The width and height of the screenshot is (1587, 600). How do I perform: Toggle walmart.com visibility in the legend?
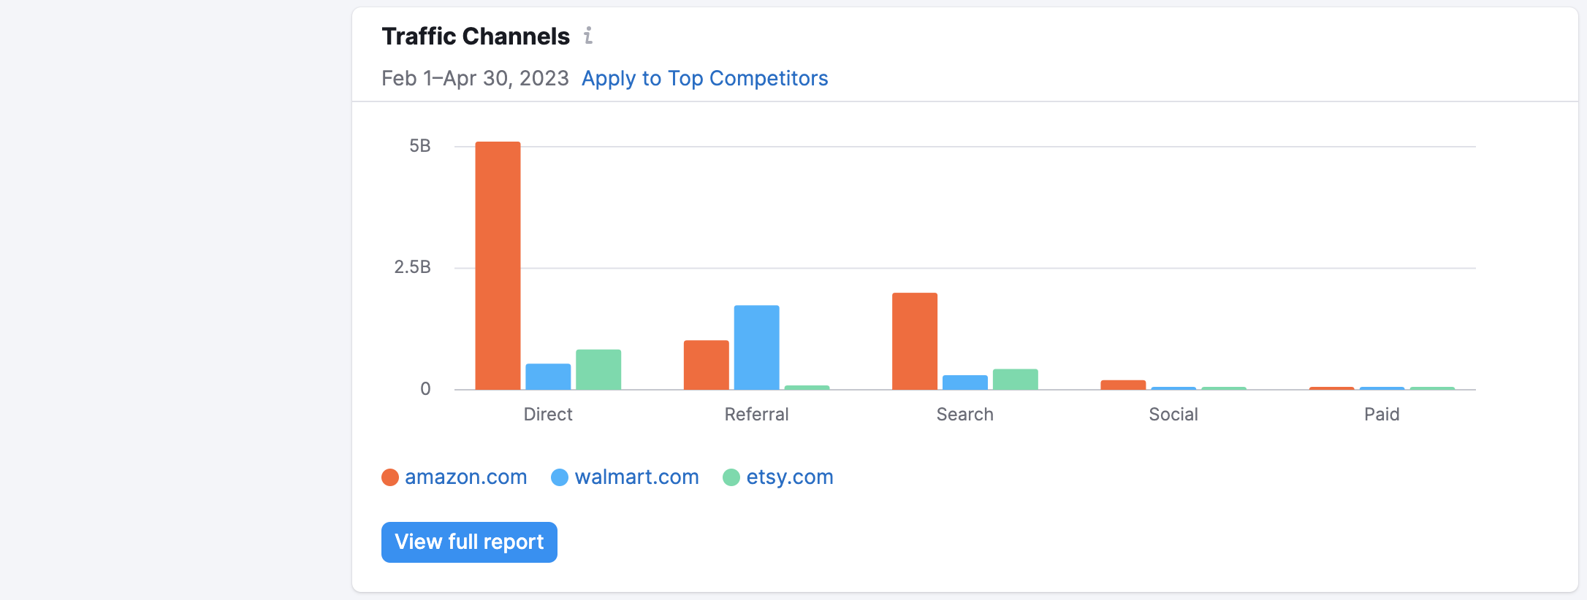coord(636,477)
